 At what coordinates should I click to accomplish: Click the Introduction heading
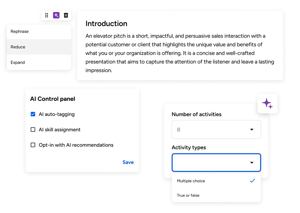(106, 23)
